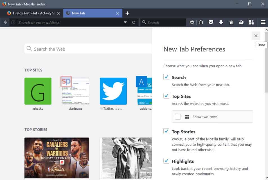Open the tiles add-on toolbar icon
Screen dimensions: 268x180
tap(251, 22)
